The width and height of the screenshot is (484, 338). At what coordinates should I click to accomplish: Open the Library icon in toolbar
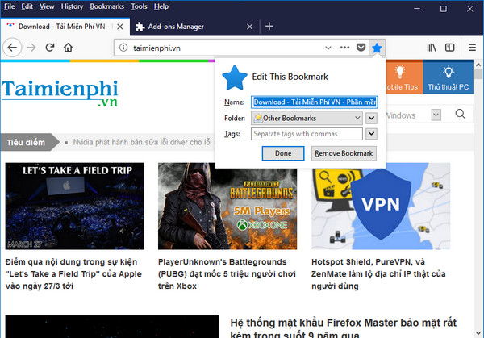click(432, 48)
